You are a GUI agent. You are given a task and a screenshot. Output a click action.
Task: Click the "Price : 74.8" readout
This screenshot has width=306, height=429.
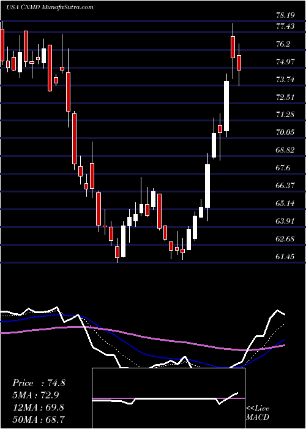point(39,383)
